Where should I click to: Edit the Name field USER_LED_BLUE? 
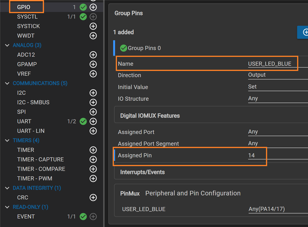278,64
